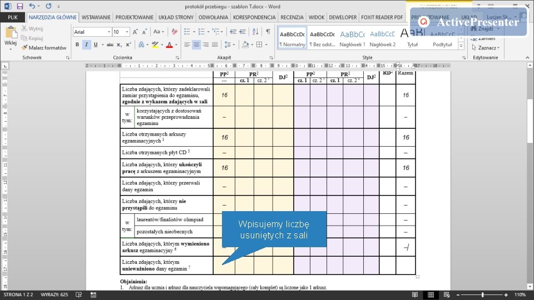Screen dimensions: 534x300
Task: Toggle subscript formatting
Action: click(119, 44)
